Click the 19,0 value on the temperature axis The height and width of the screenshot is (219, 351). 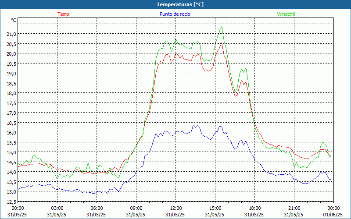12,73
